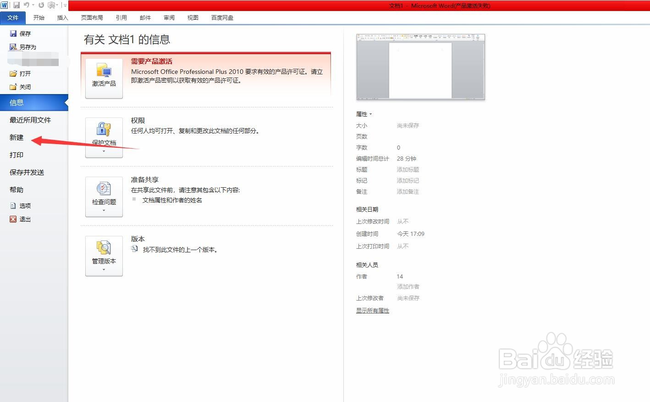This screenshot has height=402, width=650.
Task: Click the version file icon beside 找不到此文件的上一个版本
Action: pyautogui.click(x=135, y=249)
